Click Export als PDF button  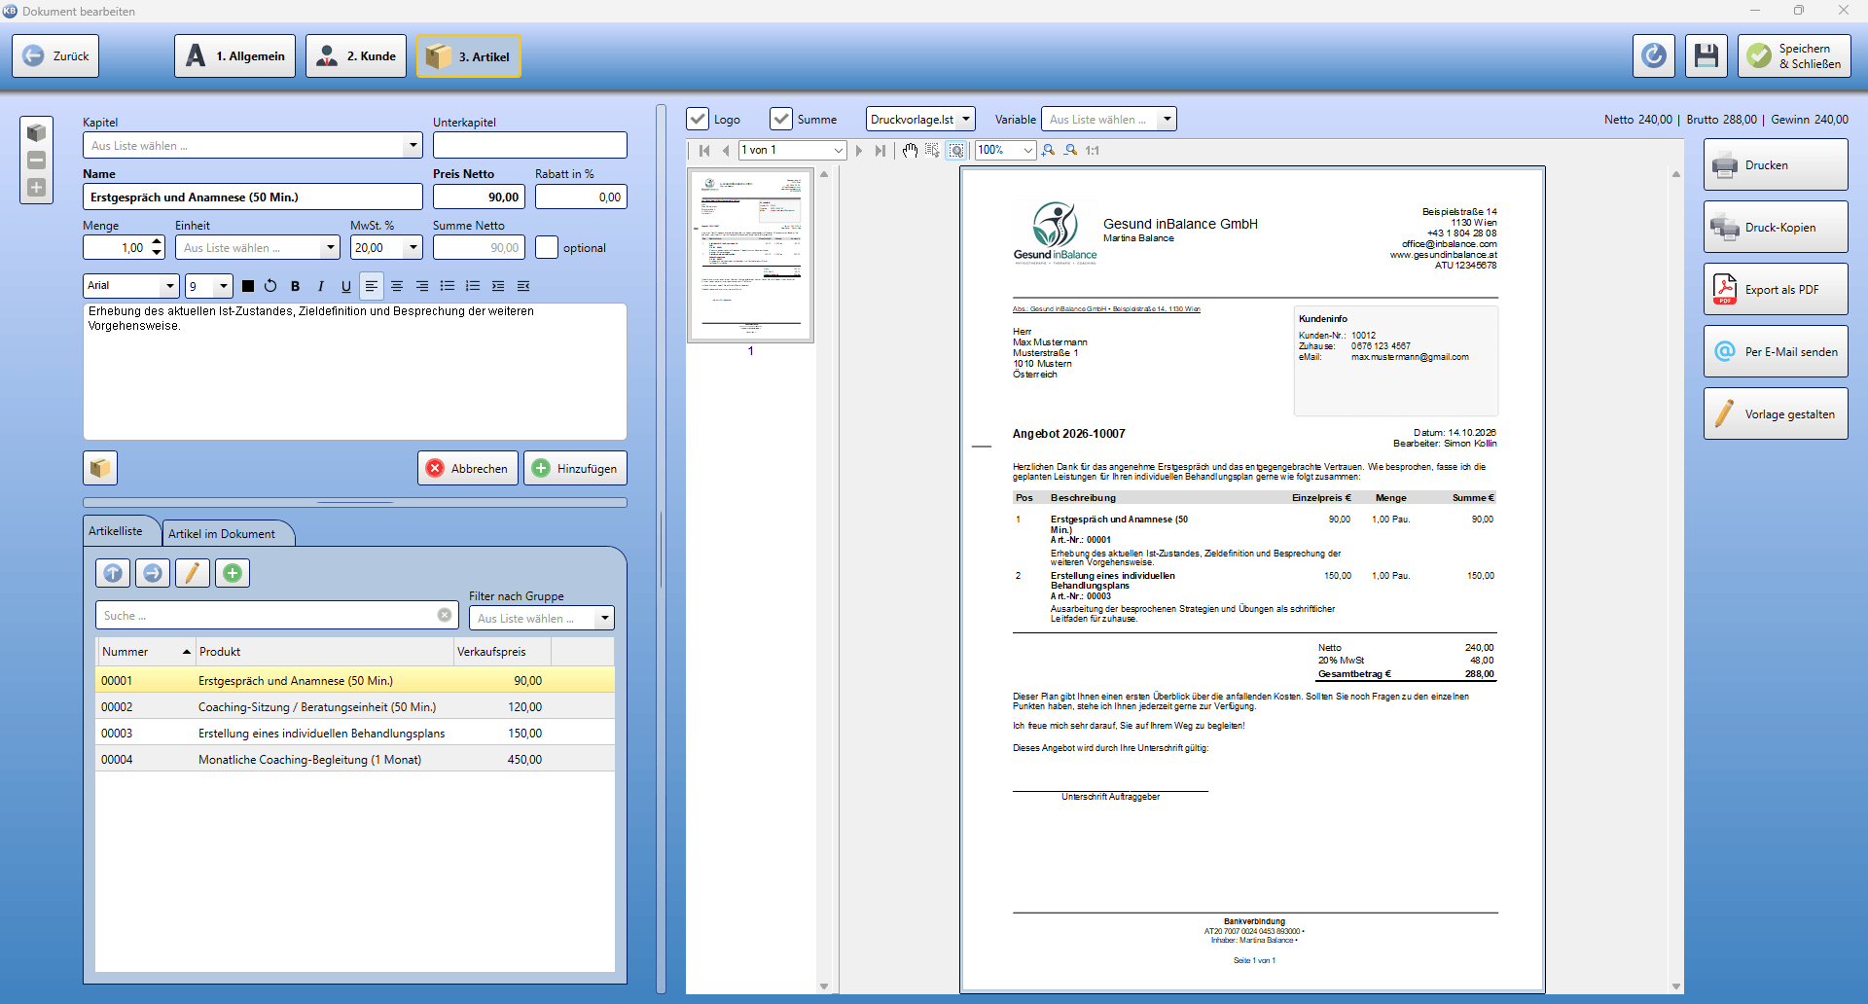coord(1776,289)
